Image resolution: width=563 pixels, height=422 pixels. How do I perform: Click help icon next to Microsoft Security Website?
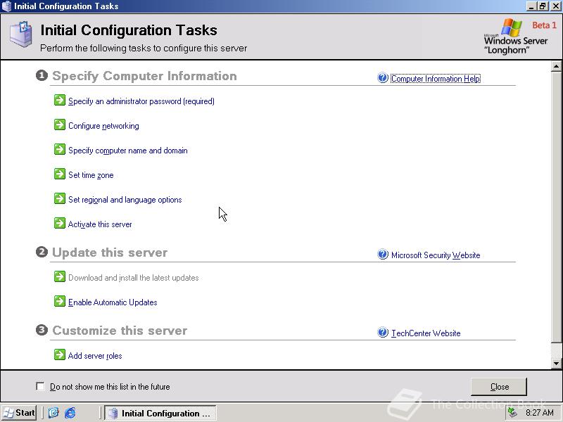point(383,255)
